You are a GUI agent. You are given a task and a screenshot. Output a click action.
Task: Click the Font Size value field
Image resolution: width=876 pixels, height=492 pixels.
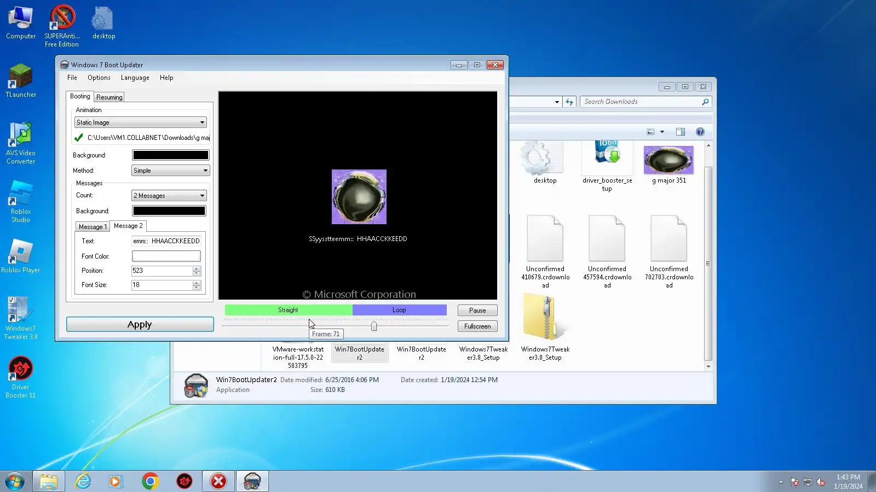162,285
